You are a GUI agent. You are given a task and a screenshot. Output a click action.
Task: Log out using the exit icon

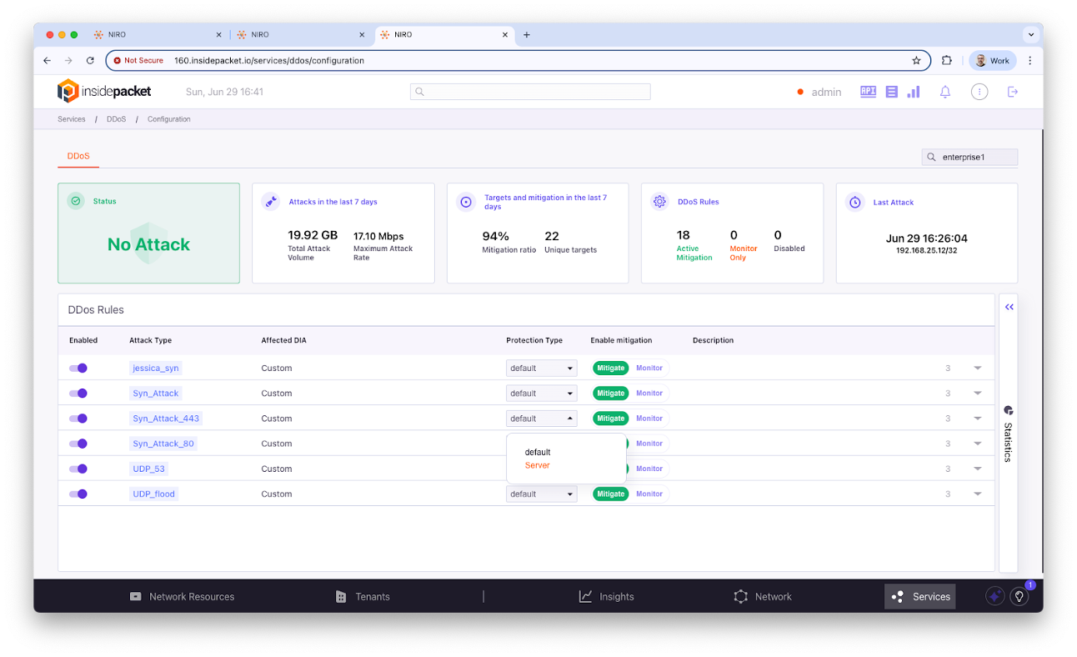[x=1012, y=92]
